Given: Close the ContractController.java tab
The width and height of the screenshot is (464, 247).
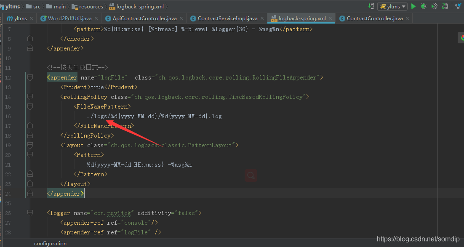Looking at the screenshot, I should click(408, 19).
